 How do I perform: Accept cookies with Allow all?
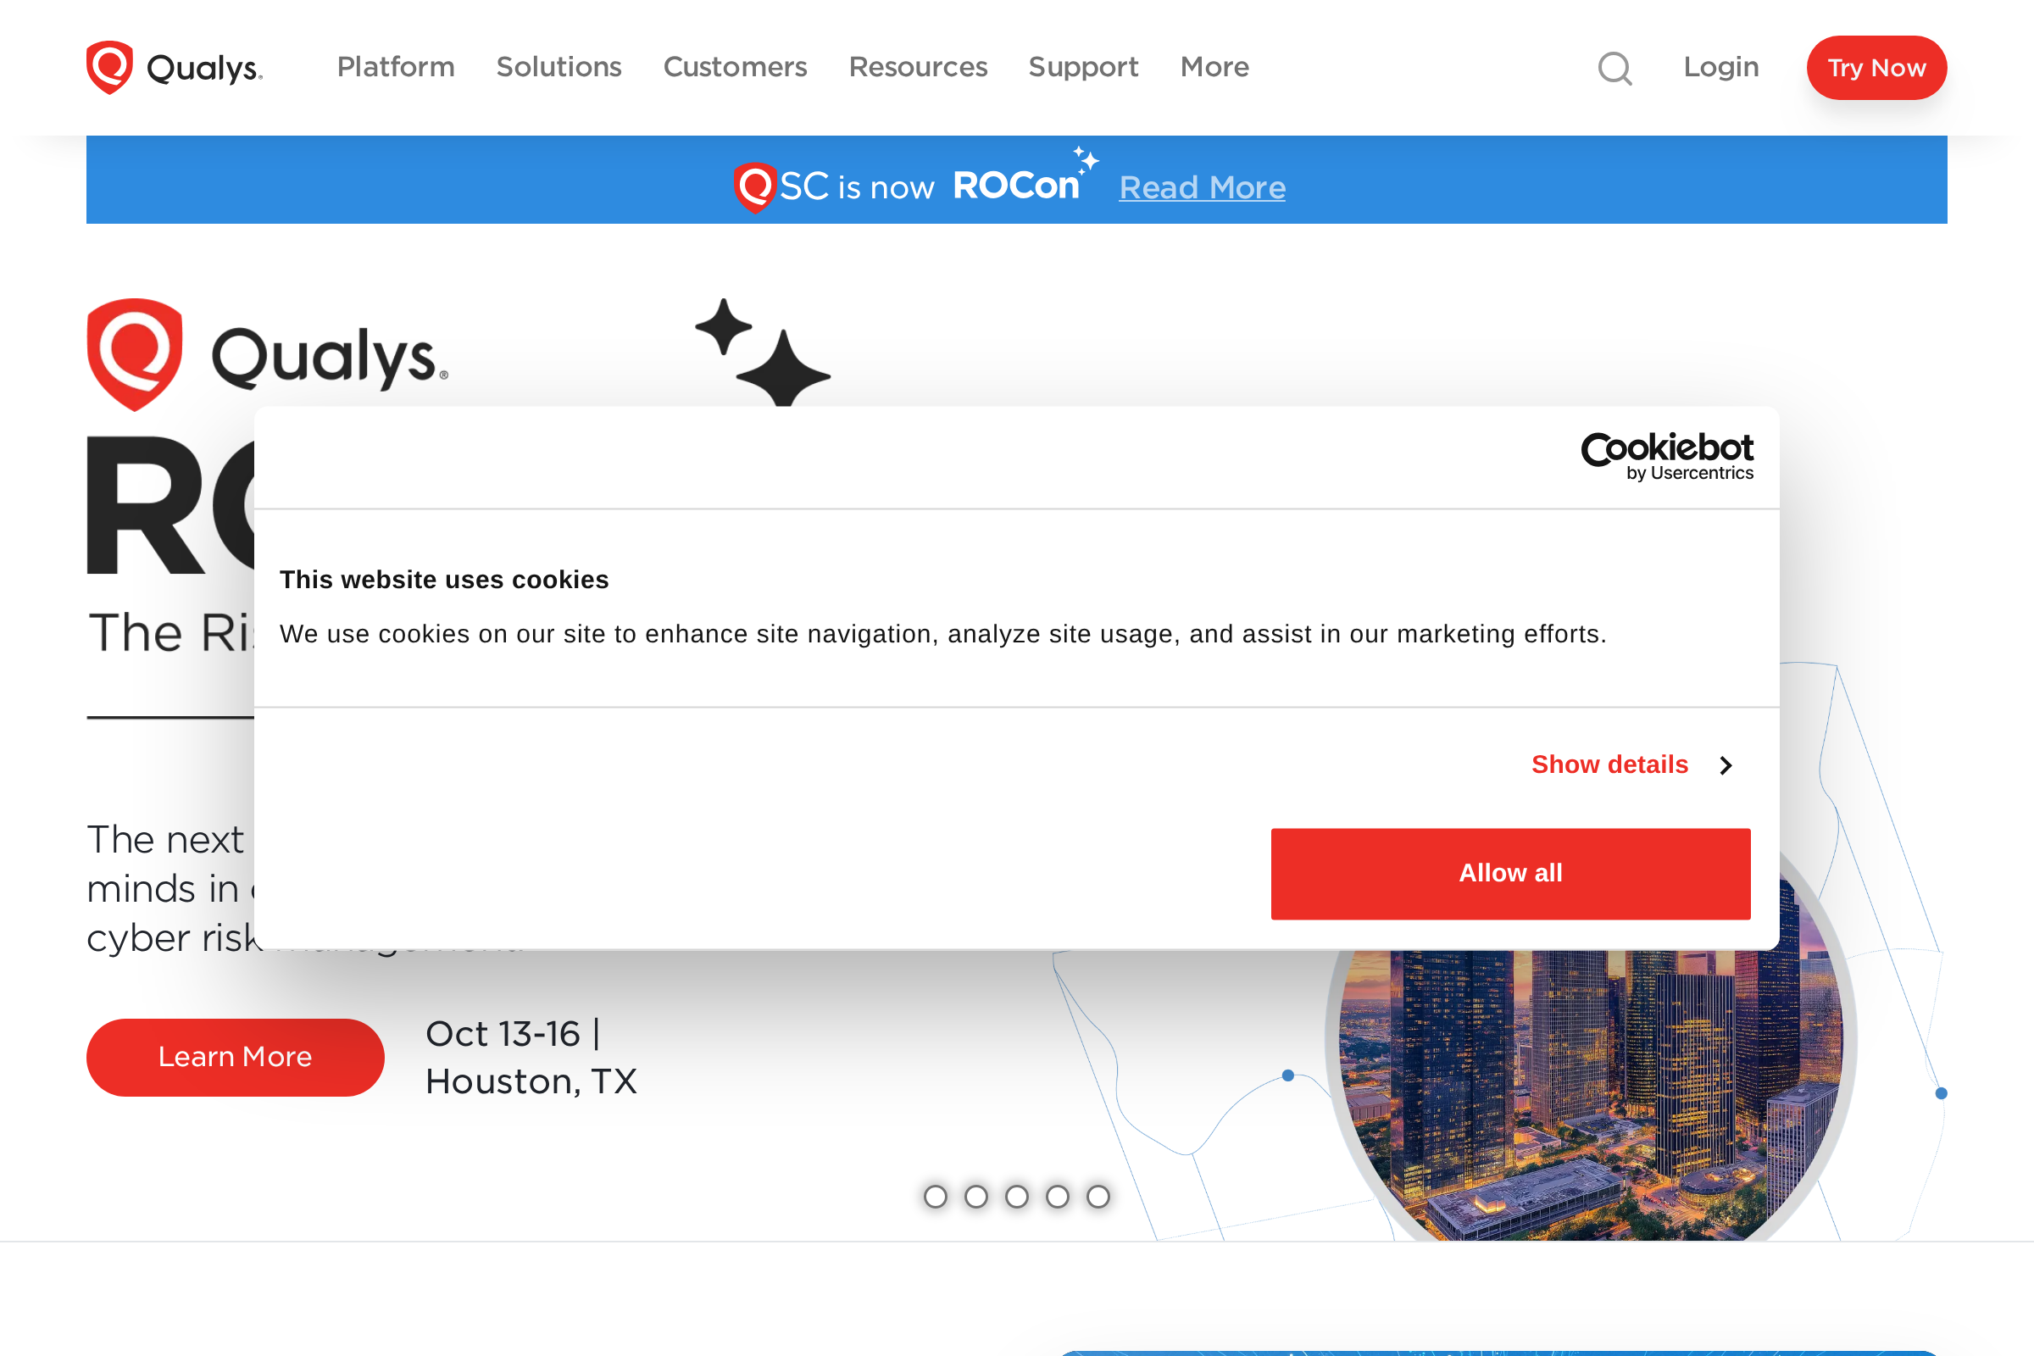[x=1510, y=873]
